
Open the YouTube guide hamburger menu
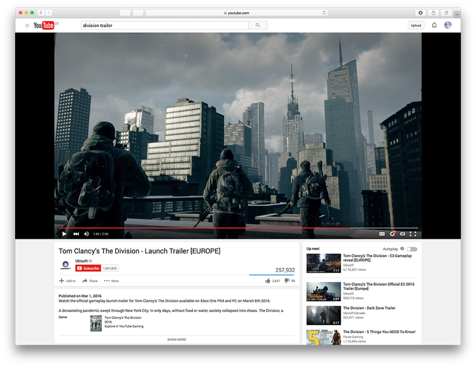pos(27,26)
